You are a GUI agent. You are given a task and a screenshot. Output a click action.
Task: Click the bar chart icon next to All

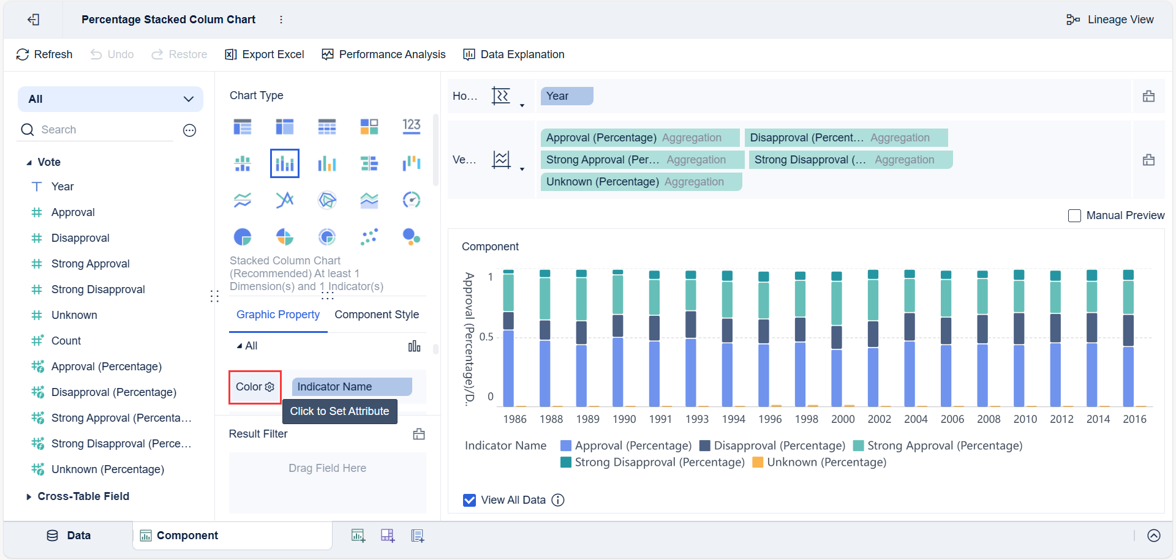(415, 346)
